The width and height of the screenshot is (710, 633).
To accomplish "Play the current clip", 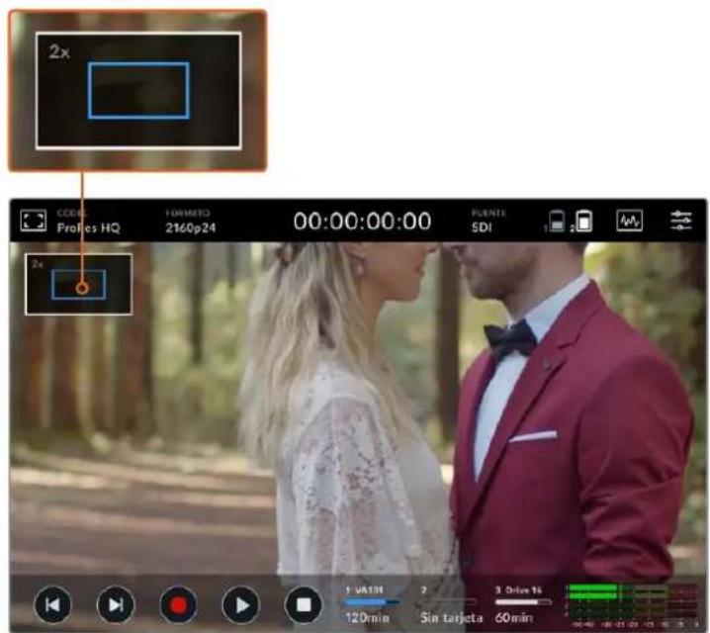I will (241, 605).
